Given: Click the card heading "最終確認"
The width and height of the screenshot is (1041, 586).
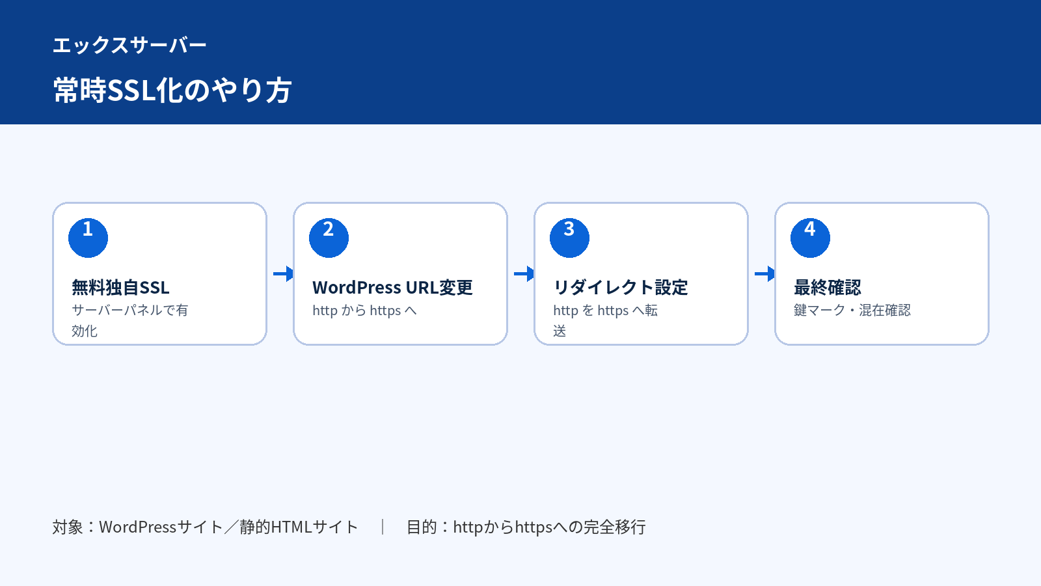Looking at the screenshot, I should pos(828,287).
